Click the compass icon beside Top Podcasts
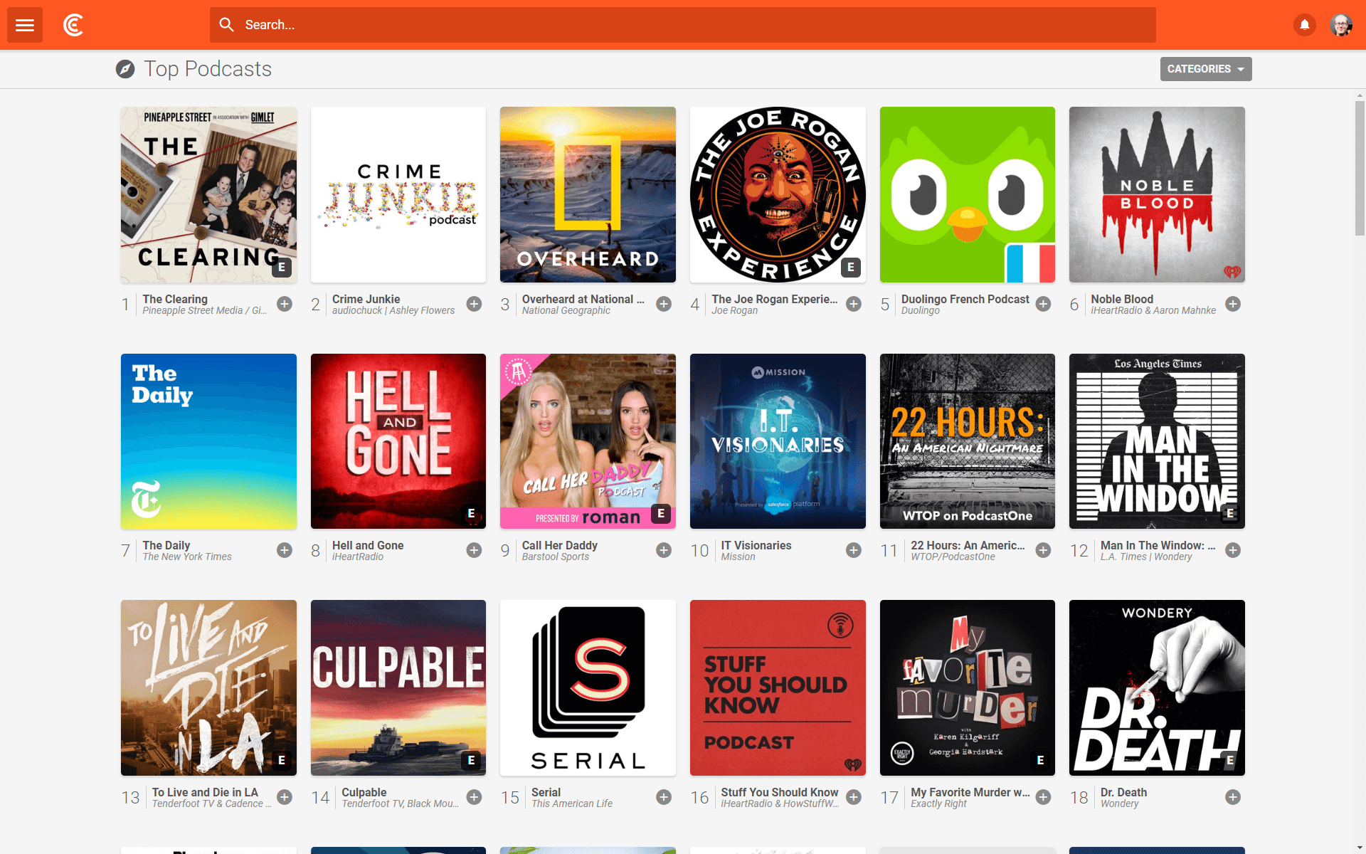This screenshot has height=854, width=1366. pos(125,69)
